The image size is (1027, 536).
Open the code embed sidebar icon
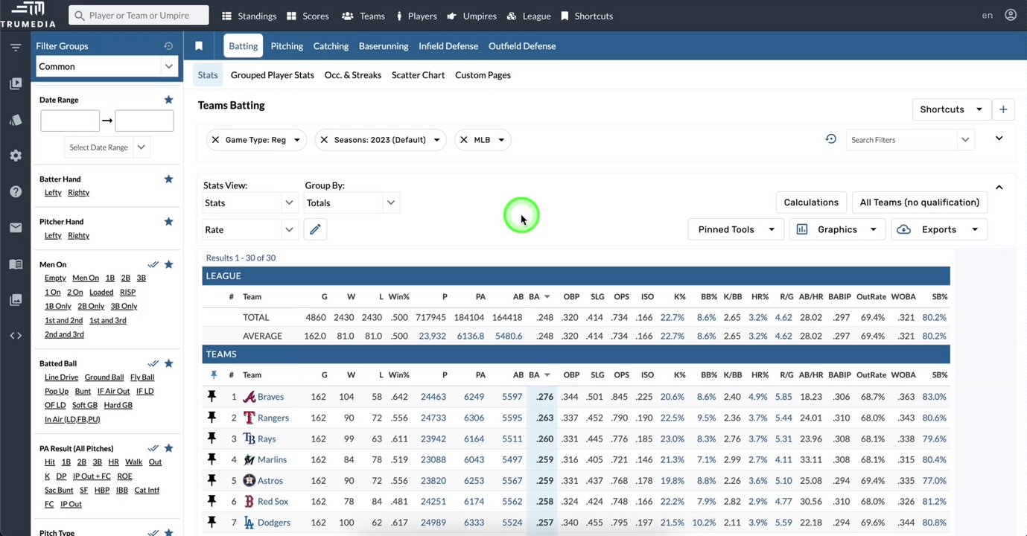[x=16, y=336]
